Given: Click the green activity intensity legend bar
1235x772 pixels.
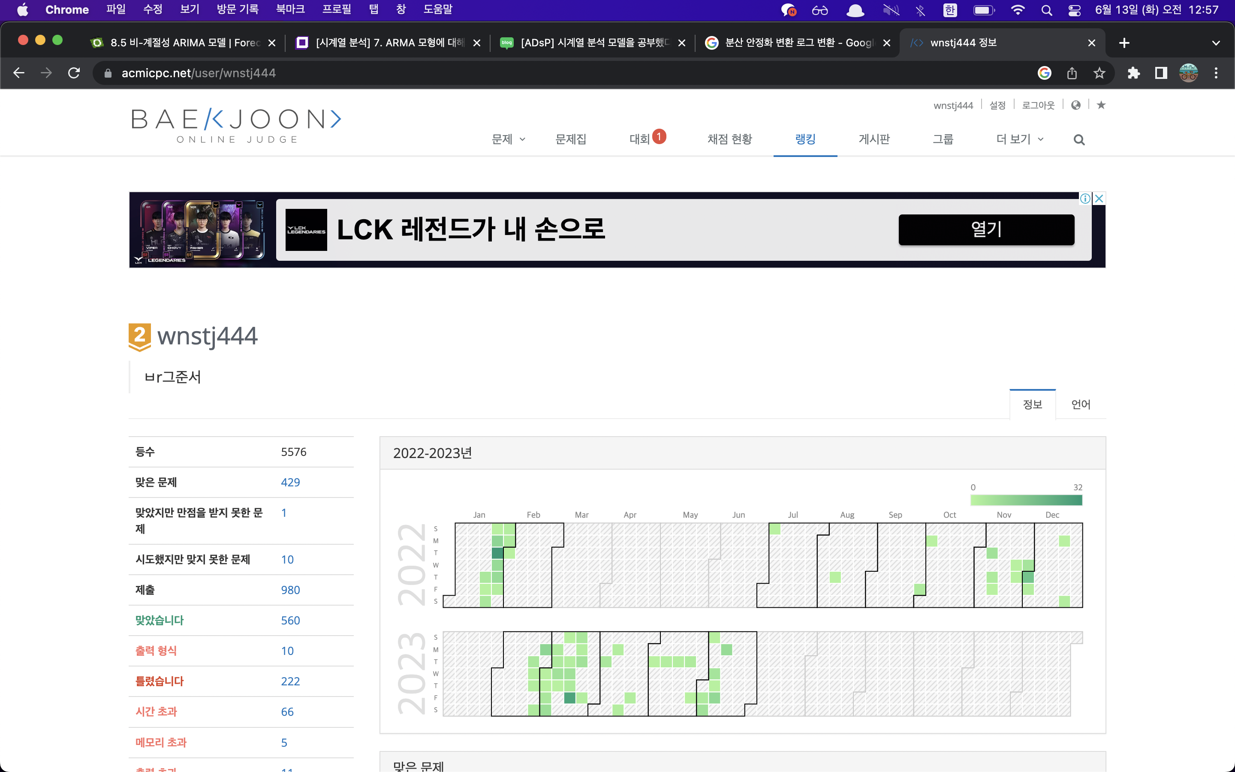Looking at the screenshot, I should pos(1026,500).
